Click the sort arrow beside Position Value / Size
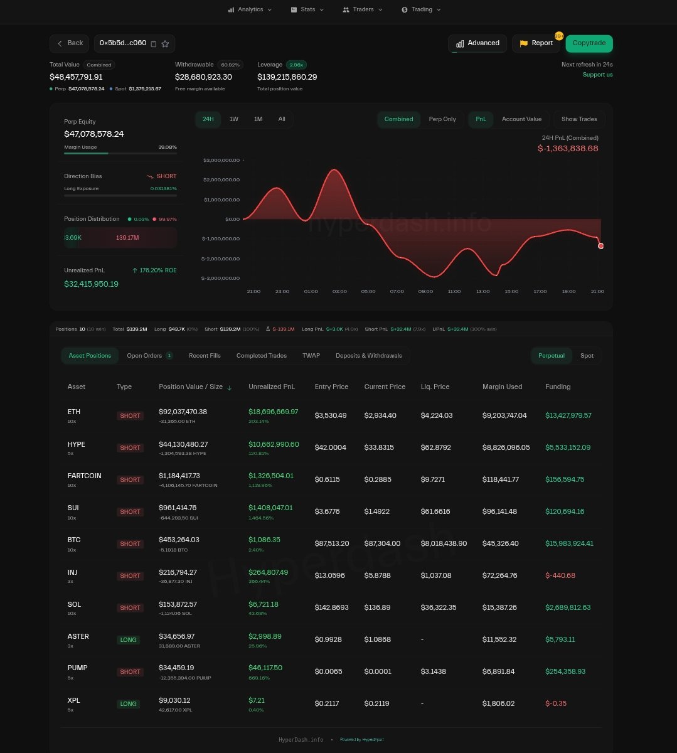The height and width of the screenshot is (753, 677). click(x=229, y=388)
